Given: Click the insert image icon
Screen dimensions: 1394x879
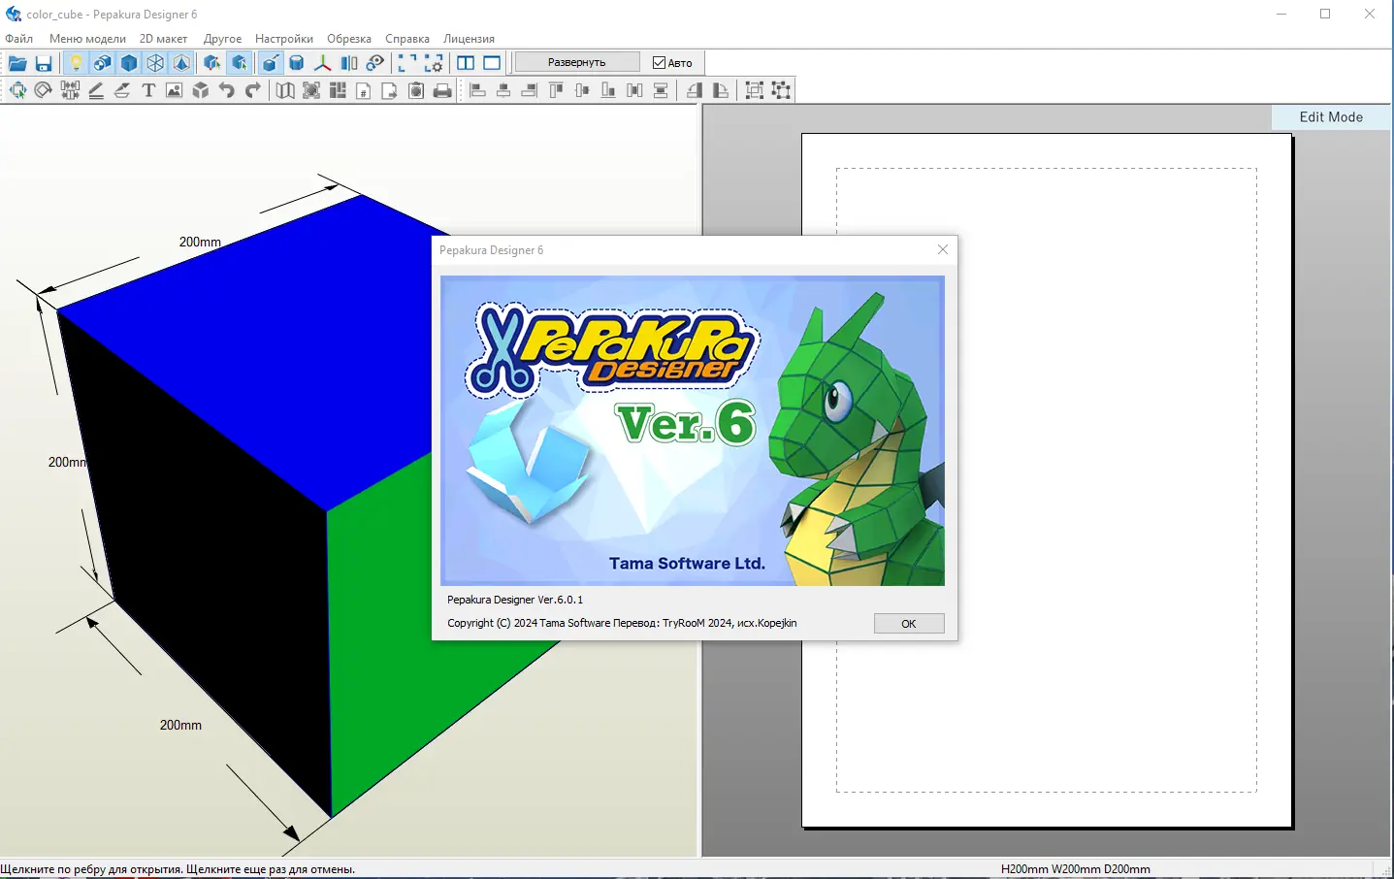Looking at the screenshot, I should [175, 90].
